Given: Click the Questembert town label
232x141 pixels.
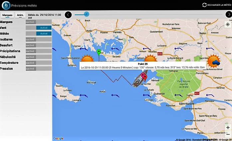Looking at the screenshot, I should point(156,32).
